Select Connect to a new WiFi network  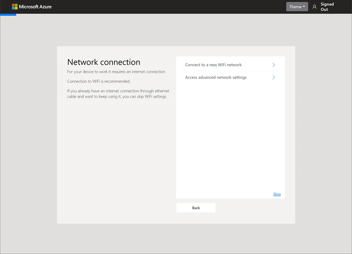click(x=230, y=65)
